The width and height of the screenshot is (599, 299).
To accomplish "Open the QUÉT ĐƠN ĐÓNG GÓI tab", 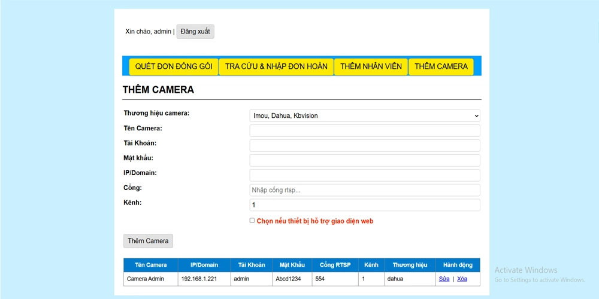I will (x=174, y=66).
